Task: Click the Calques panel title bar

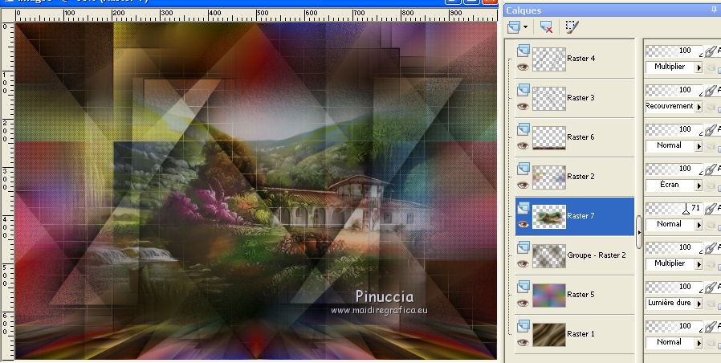Action: pyautogui.click(x=612, y=10)
